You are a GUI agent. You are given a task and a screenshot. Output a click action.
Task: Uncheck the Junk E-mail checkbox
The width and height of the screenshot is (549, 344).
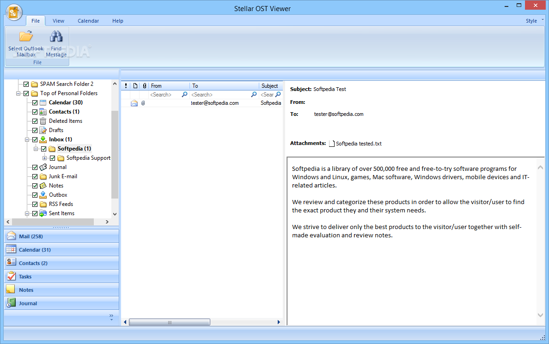pyautogui.click(x=35, y=176)
